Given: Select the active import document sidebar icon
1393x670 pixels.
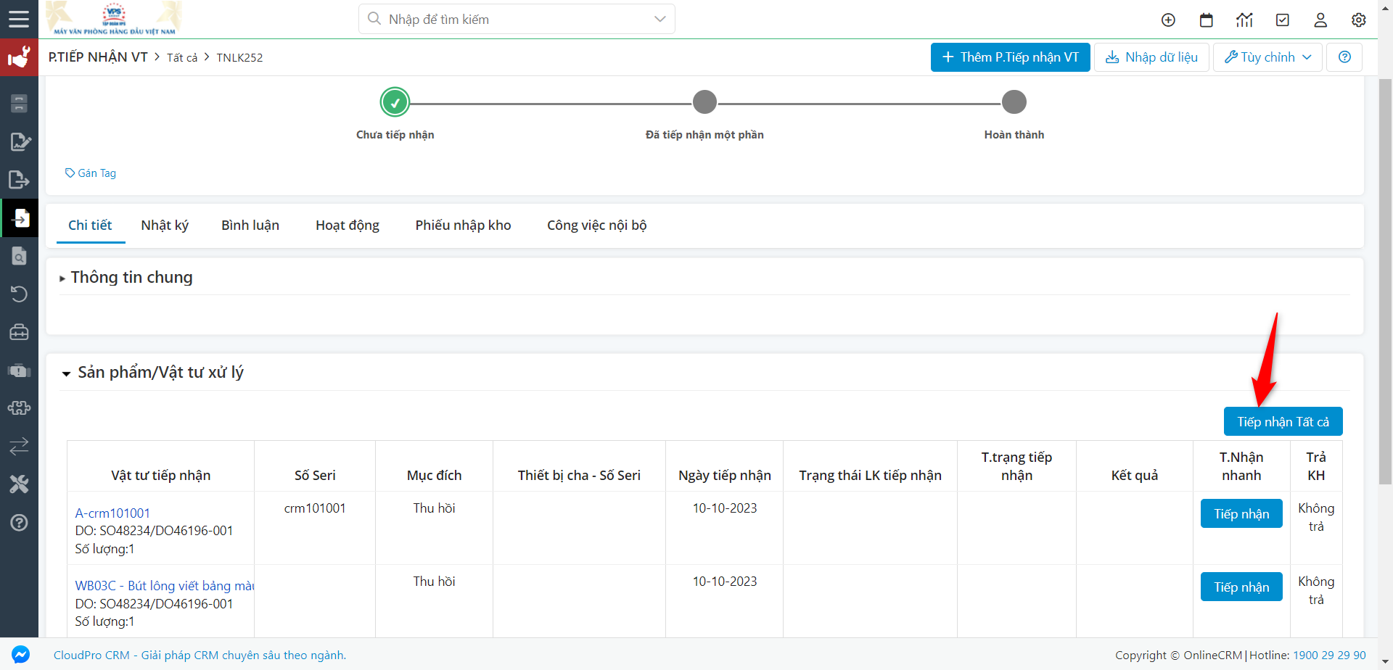Looking at the screenshot, I should click(20, 218).
